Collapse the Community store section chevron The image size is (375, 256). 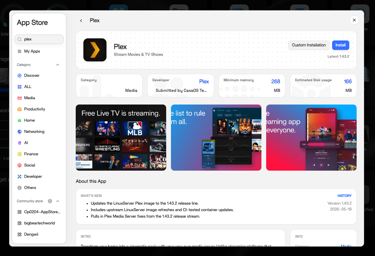tap(58, 201)
